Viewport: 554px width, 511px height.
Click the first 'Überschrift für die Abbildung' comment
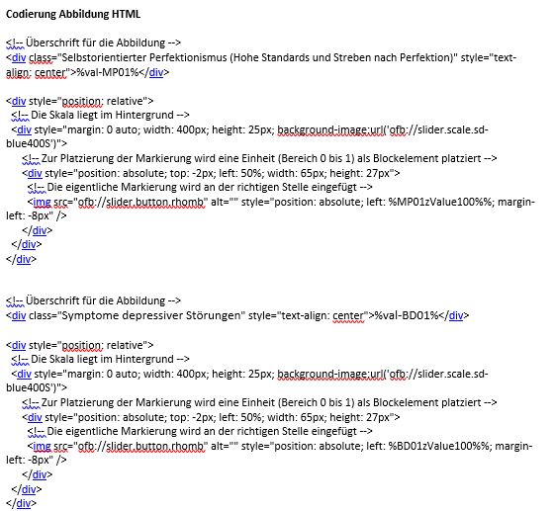(93, 43)
